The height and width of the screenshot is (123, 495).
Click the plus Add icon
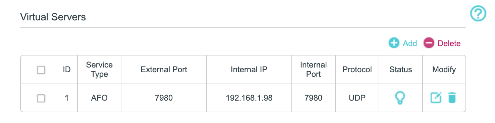click(x=394, y=43)
